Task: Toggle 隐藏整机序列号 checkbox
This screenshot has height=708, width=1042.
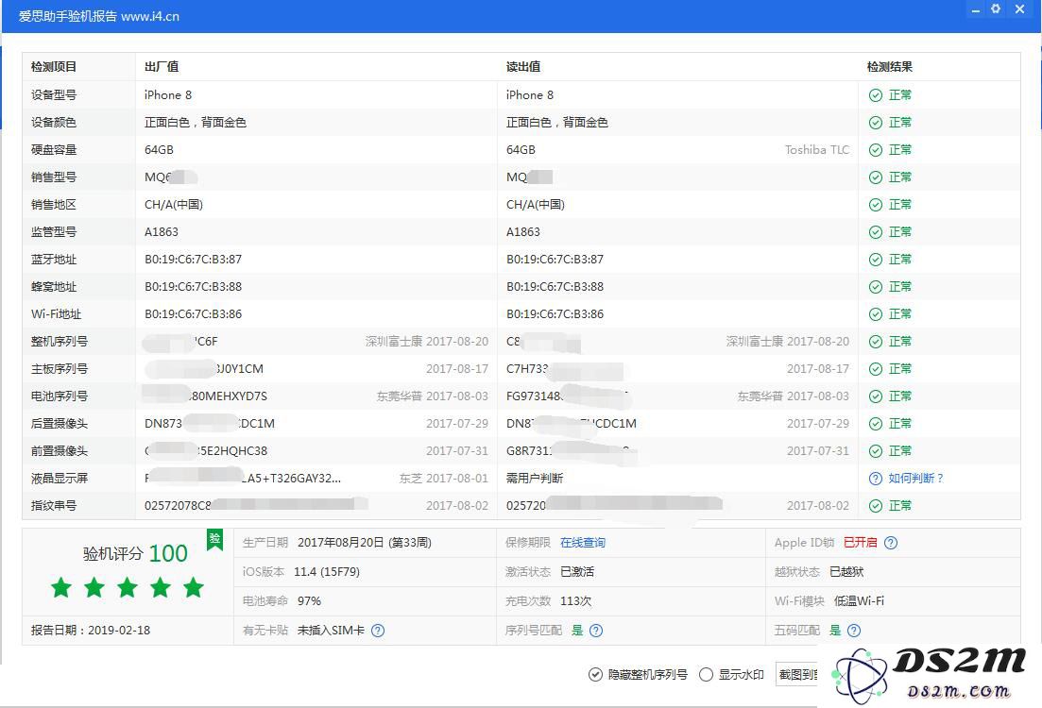Action: click(595, 675)
